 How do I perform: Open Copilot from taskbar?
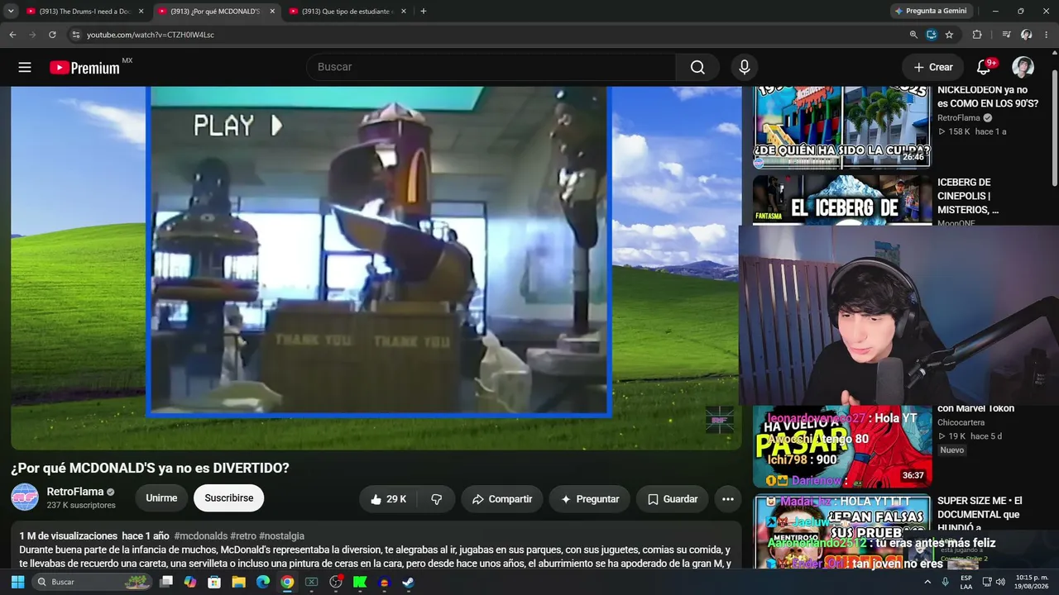coord(190,582)
